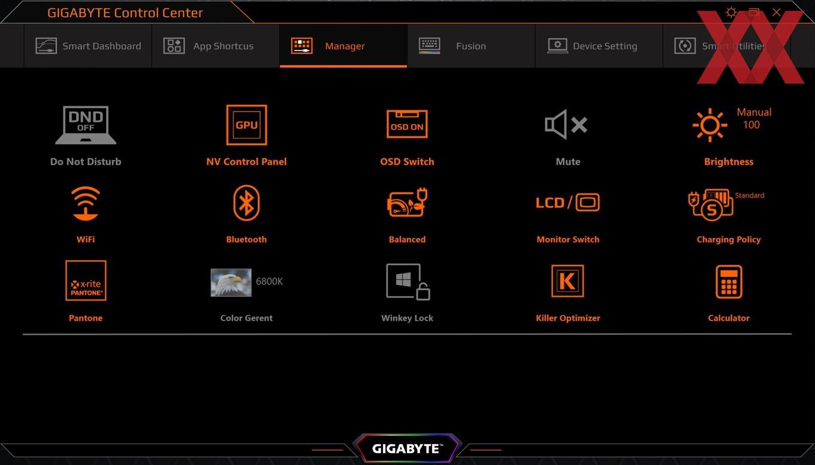Click the Pantone label text
Viewport: 815px width, 465px height.
86,318
